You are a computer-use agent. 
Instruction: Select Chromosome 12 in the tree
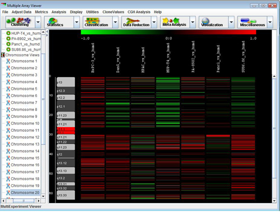click(25, 137)
